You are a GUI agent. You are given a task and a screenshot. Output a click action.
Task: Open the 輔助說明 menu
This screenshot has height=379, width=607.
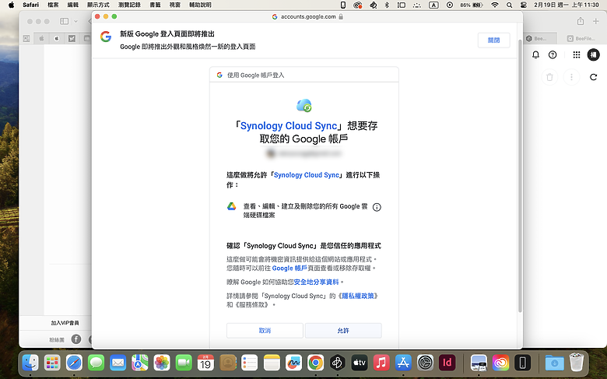pyautogui.click(x=200, y=5)
